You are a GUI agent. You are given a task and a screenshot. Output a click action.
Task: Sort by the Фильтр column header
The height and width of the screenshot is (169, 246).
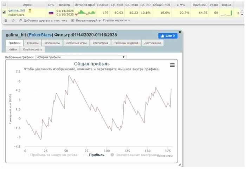tap(64, 5)
